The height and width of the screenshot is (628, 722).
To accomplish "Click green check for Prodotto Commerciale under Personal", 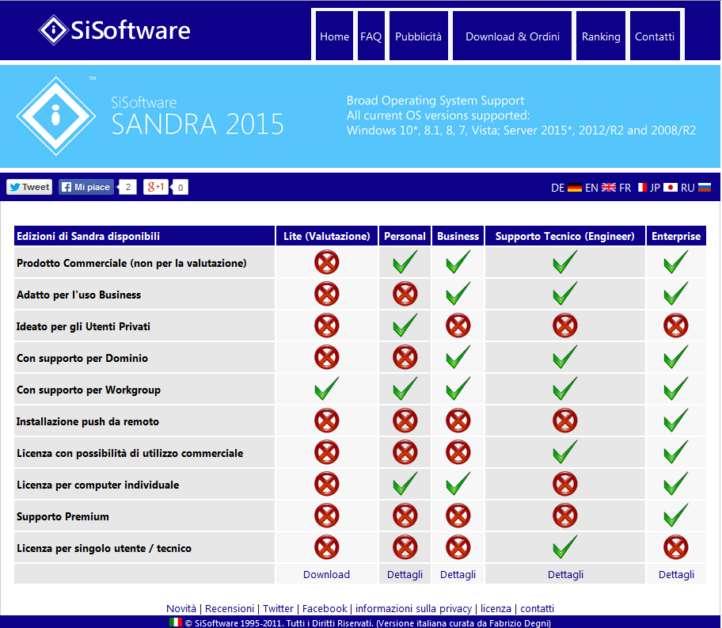I will click(405, 261).
